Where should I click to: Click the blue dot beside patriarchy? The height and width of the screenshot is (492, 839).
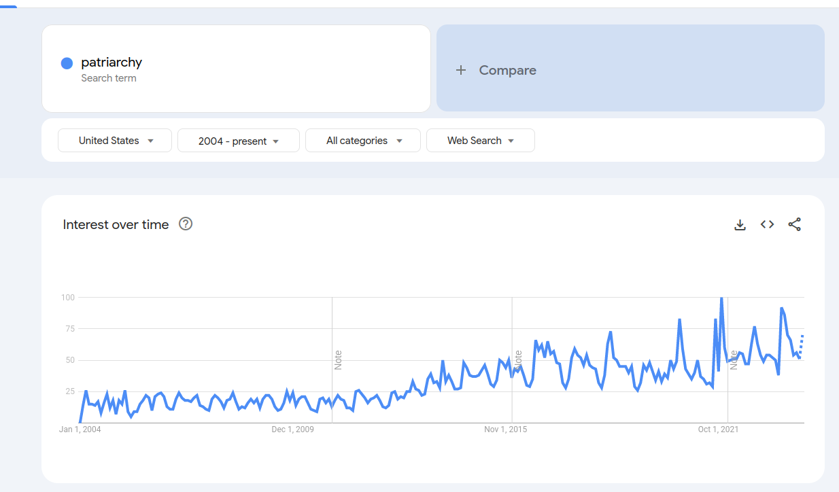67,63
